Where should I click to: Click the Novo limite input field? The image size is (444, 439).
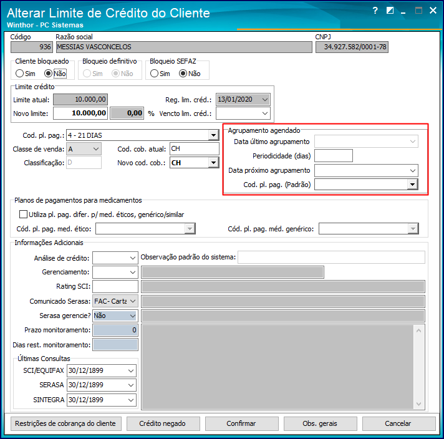[80, 113]
